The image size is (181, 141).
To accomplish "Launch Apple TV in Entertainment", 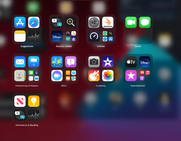I will [x=131, y=62].
